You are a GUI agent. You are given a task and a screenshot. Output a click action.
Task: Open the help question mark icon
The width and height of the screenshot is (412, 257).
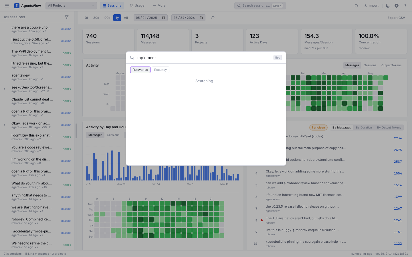[405, 6]
